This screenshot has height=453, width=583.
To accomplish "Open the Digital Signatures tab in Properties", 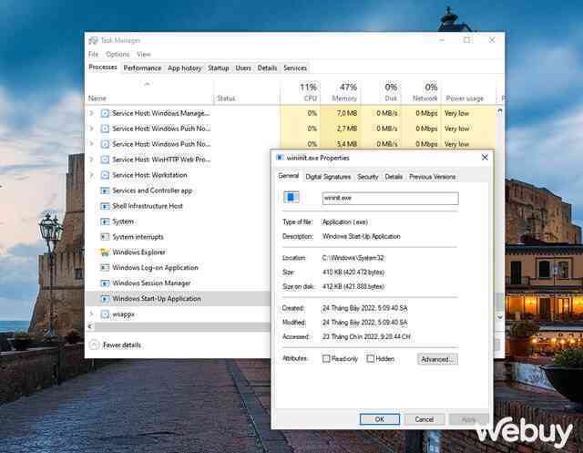I will tap(328, 177).
